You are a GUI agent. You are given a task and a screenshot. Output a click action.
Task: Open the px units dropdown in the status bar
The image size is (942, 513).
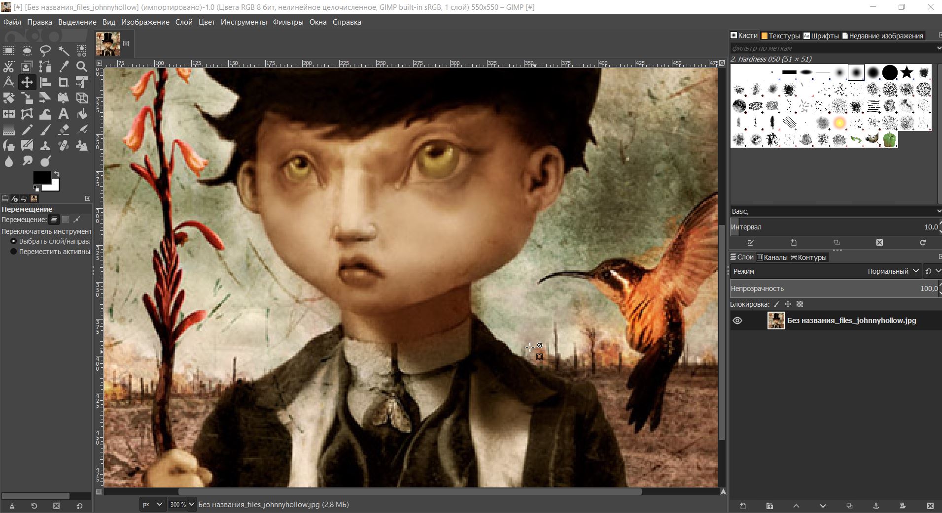[153, 504]
